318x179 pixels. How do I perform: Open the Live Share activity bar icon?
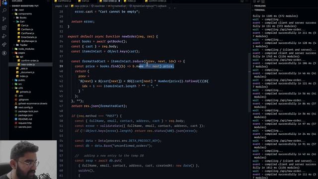tap(4, 45)
